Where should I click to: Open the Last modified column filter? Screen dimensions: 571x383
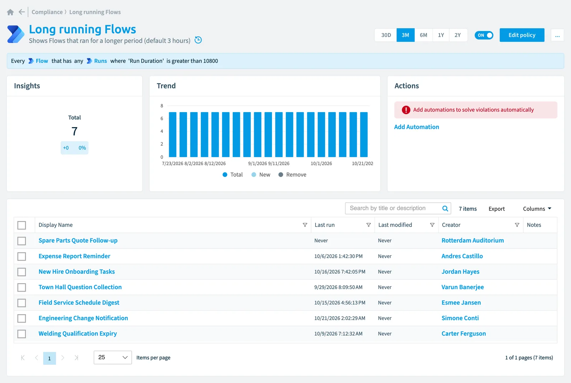click(x=432, y=225)
